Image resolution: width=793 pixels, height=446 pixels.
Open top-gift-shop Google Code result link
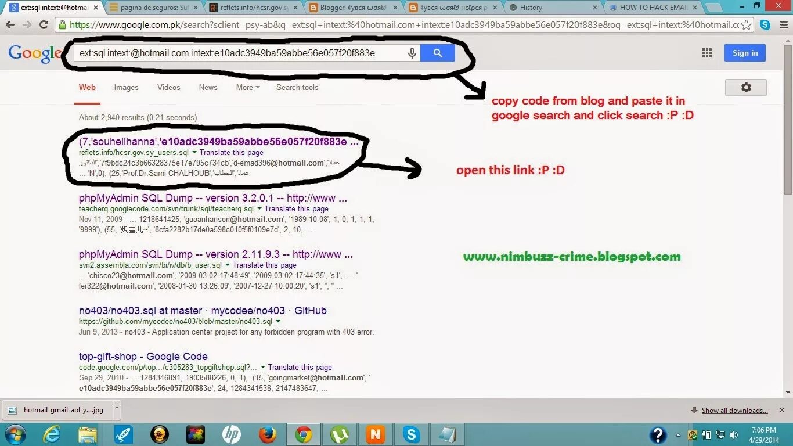[143, 357]
